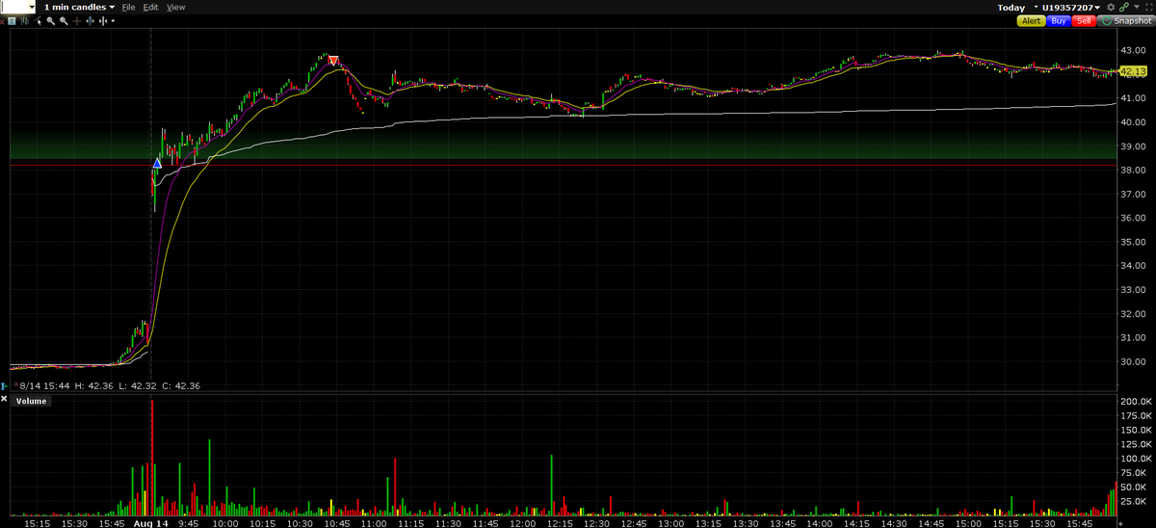Image resolution: width=1156 pixels, height=528 pixels.
Task: Toggle the crosshair tool icon
Action: tap(77, 21)
